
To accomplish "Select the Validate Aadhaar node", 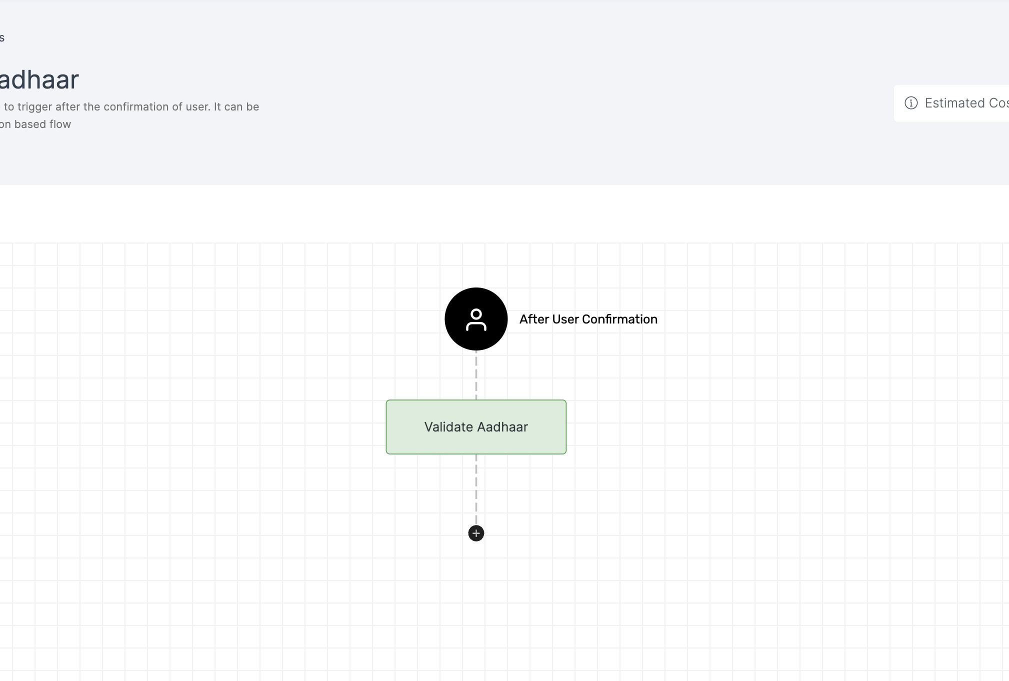I will 476,427.
